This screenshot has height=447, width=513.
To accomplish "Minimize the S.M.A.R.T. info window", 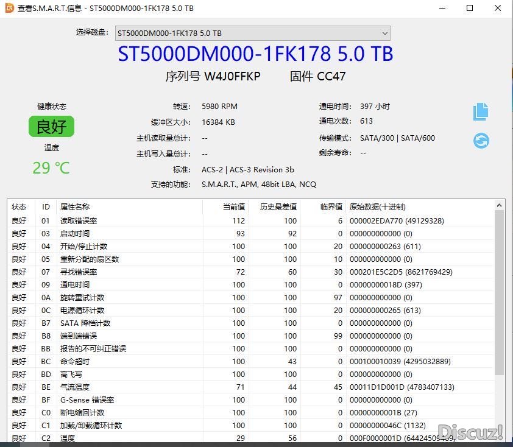I will click(x=442, y=8).
